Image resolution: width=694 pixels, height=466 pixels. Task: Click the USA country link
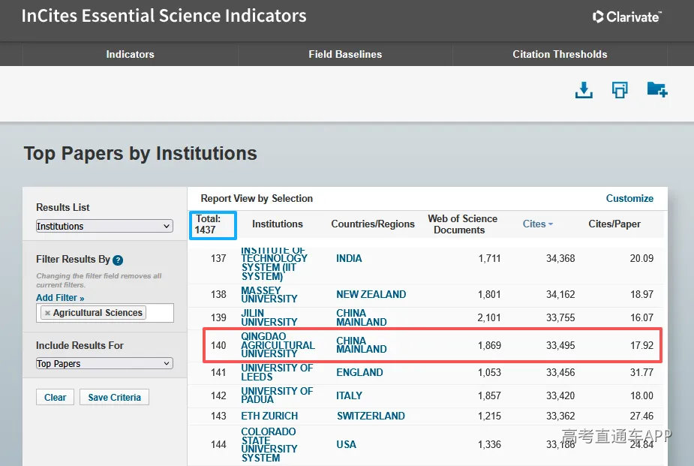346,444
